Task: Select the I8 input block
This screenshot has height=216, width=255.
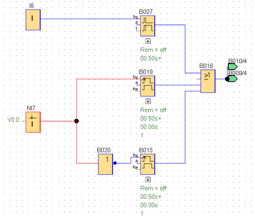Action: pyautogui.click(x=33, y=20)
